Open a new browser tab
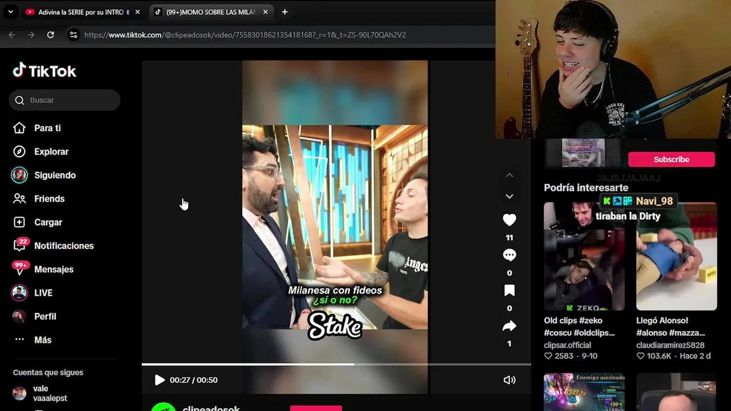The image size is (731, 411). tap(284, 12)
